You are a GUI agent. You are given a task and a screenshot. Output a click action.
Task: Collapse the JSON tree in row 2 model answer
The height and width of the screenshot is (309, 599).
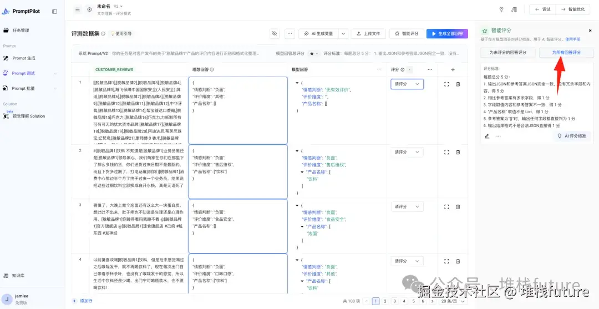297,152
